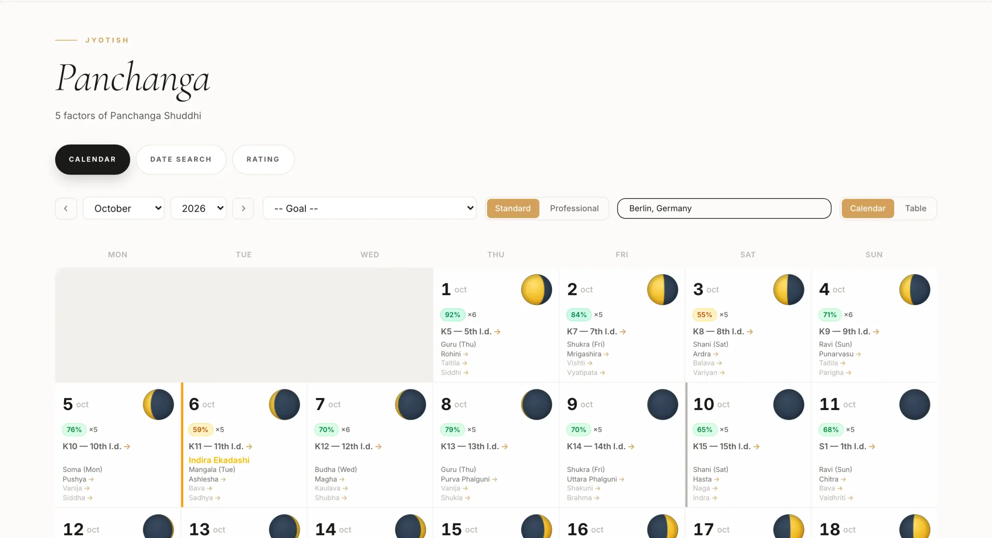Open the October month dropdown
This screenshot has width=992, height=538.
(124, 208)
